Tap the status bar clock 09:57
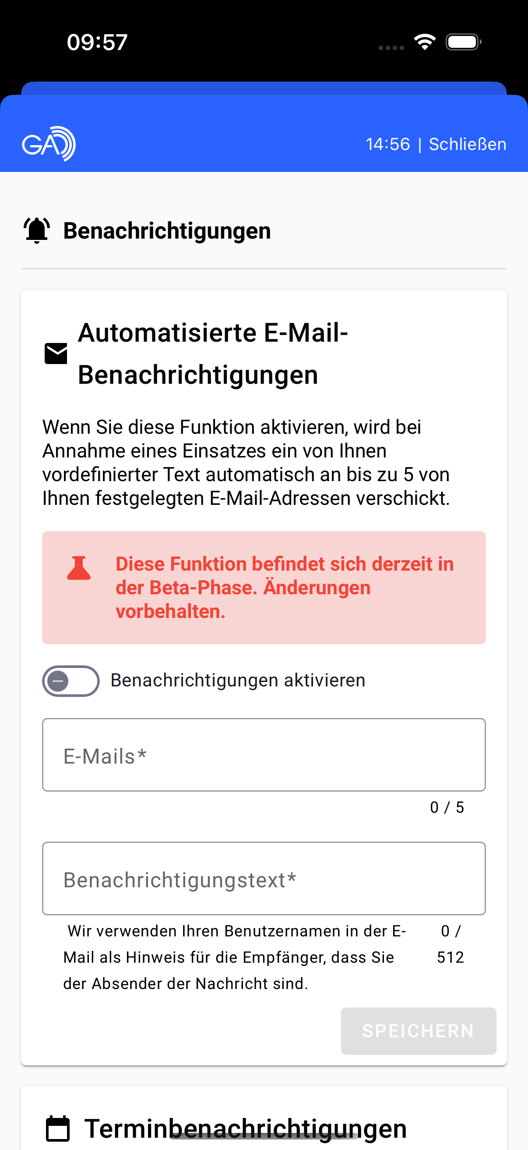 point(97,43)
